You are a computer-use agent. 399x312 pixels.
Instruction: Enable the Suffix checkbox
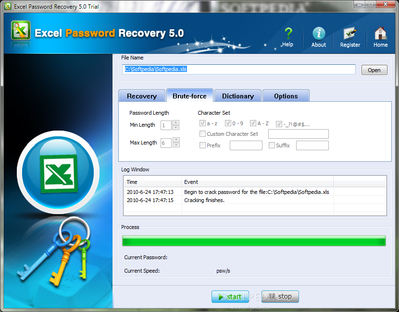tap(272, 145)
